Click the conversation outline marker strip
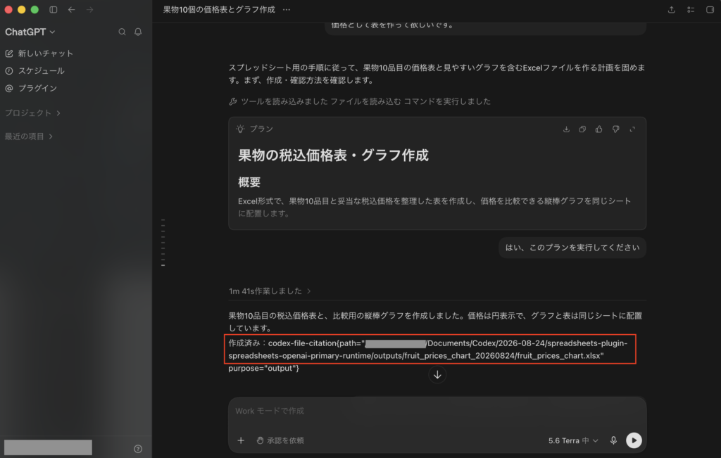 point(163,243)
